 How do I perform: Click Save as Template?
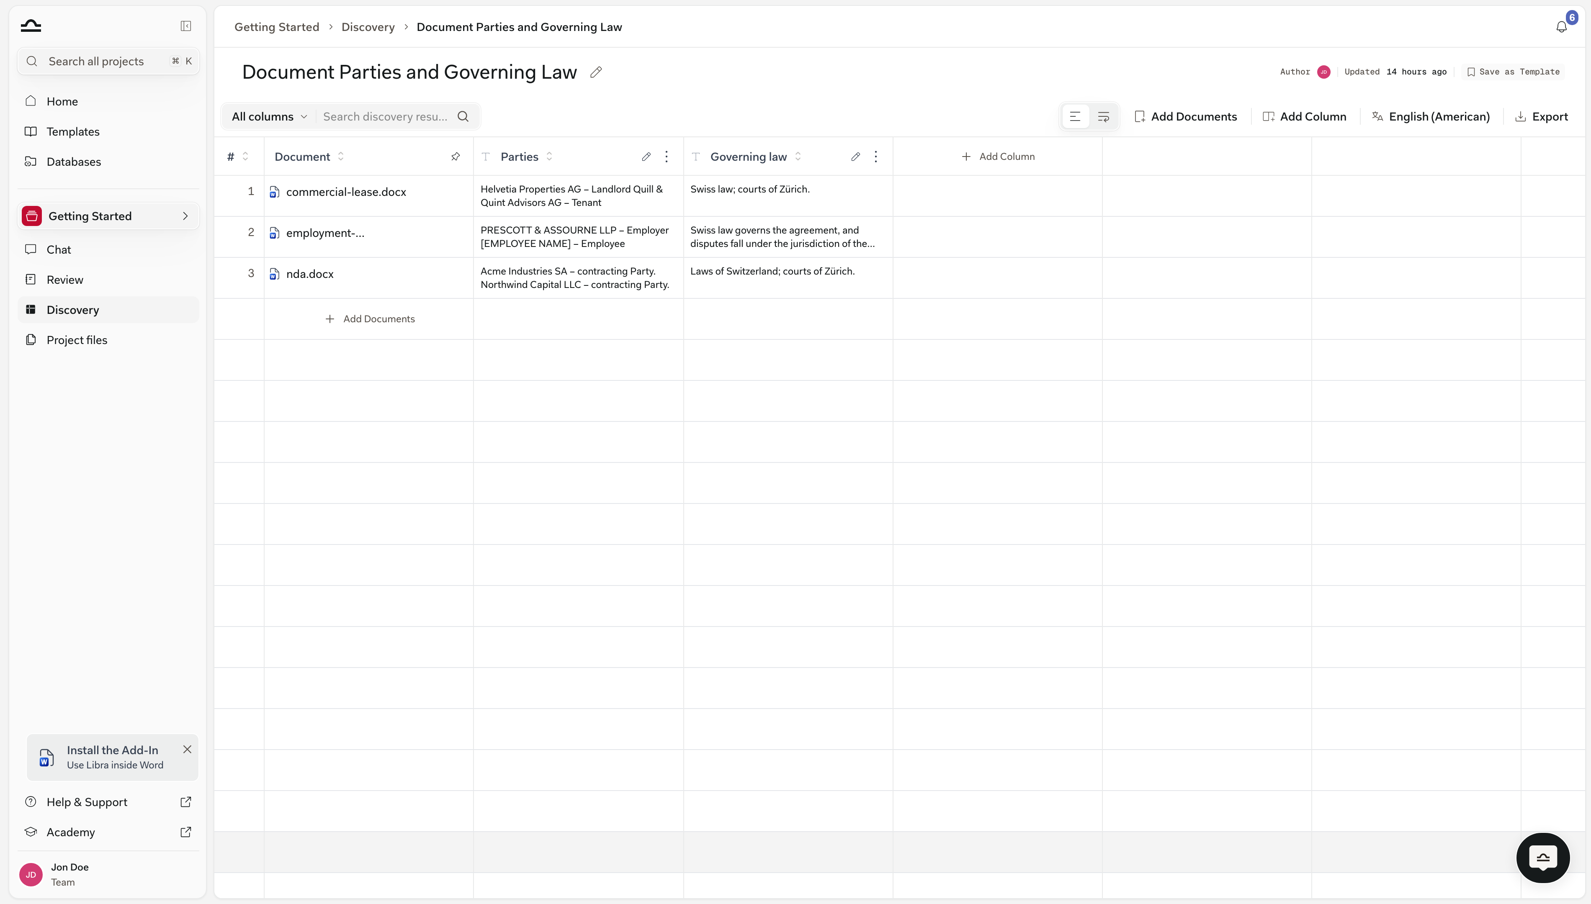pyautogui.click(x=1513, y=72)
